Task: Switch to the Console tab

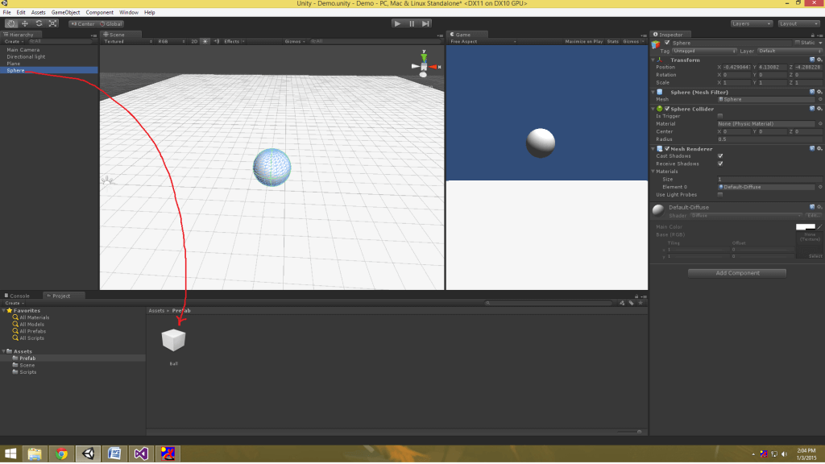Action: pos(20,296)
